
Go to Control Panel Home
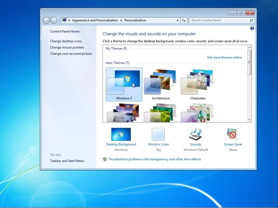pos(65,31)
